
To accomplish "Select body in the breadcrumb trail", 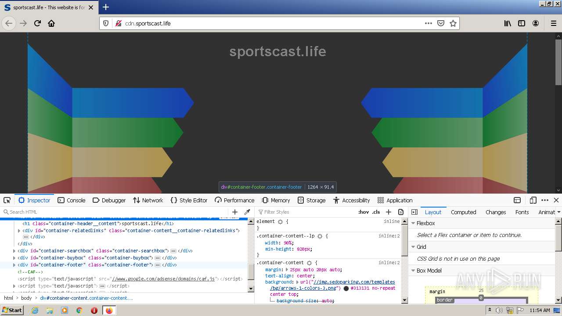I will pyautogui.click(x=26, y=298).
